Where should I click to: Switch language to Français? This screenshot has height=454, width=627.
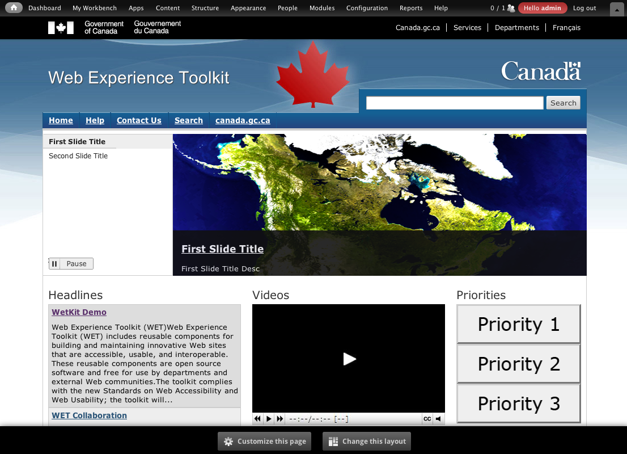click(566, 28)
